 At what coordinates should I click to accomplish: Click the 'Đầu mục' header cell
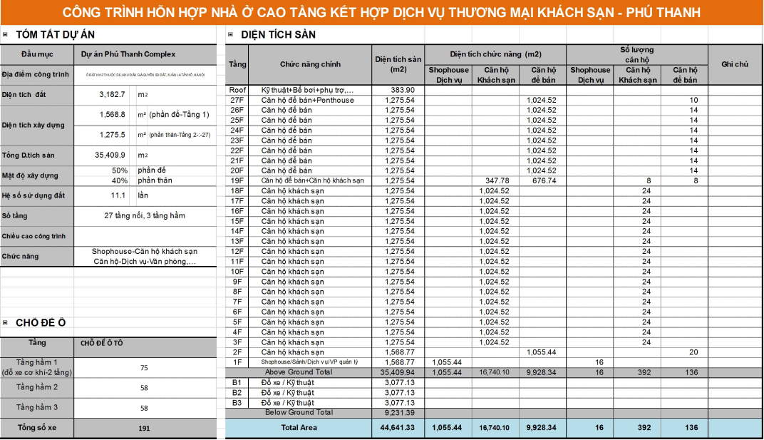(x=37, y=54)
